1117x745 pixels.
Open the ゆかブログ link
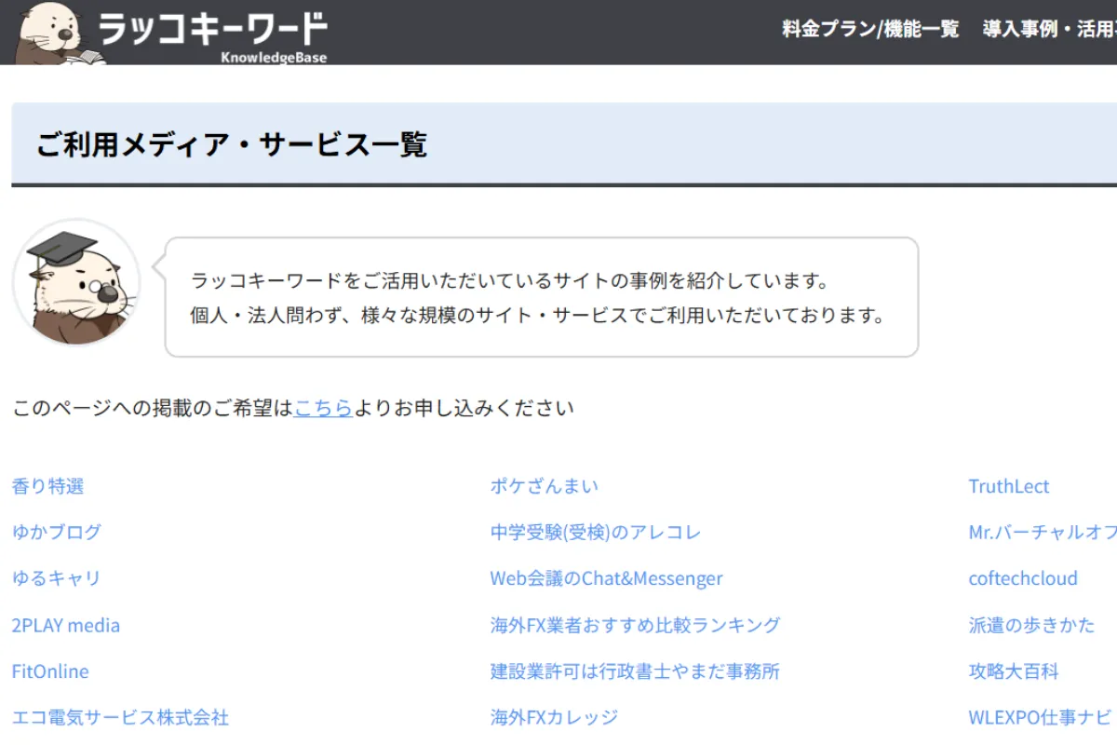tap(57, 533)
